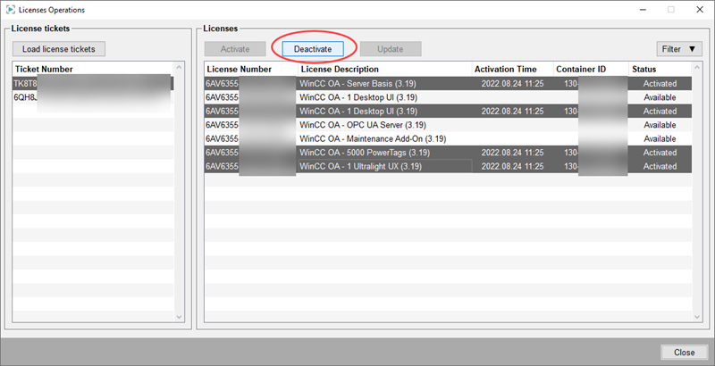Click the licenses table scroll-down arrow
Viewport: 715px width, 366px height.
click(x=697, y=317)
